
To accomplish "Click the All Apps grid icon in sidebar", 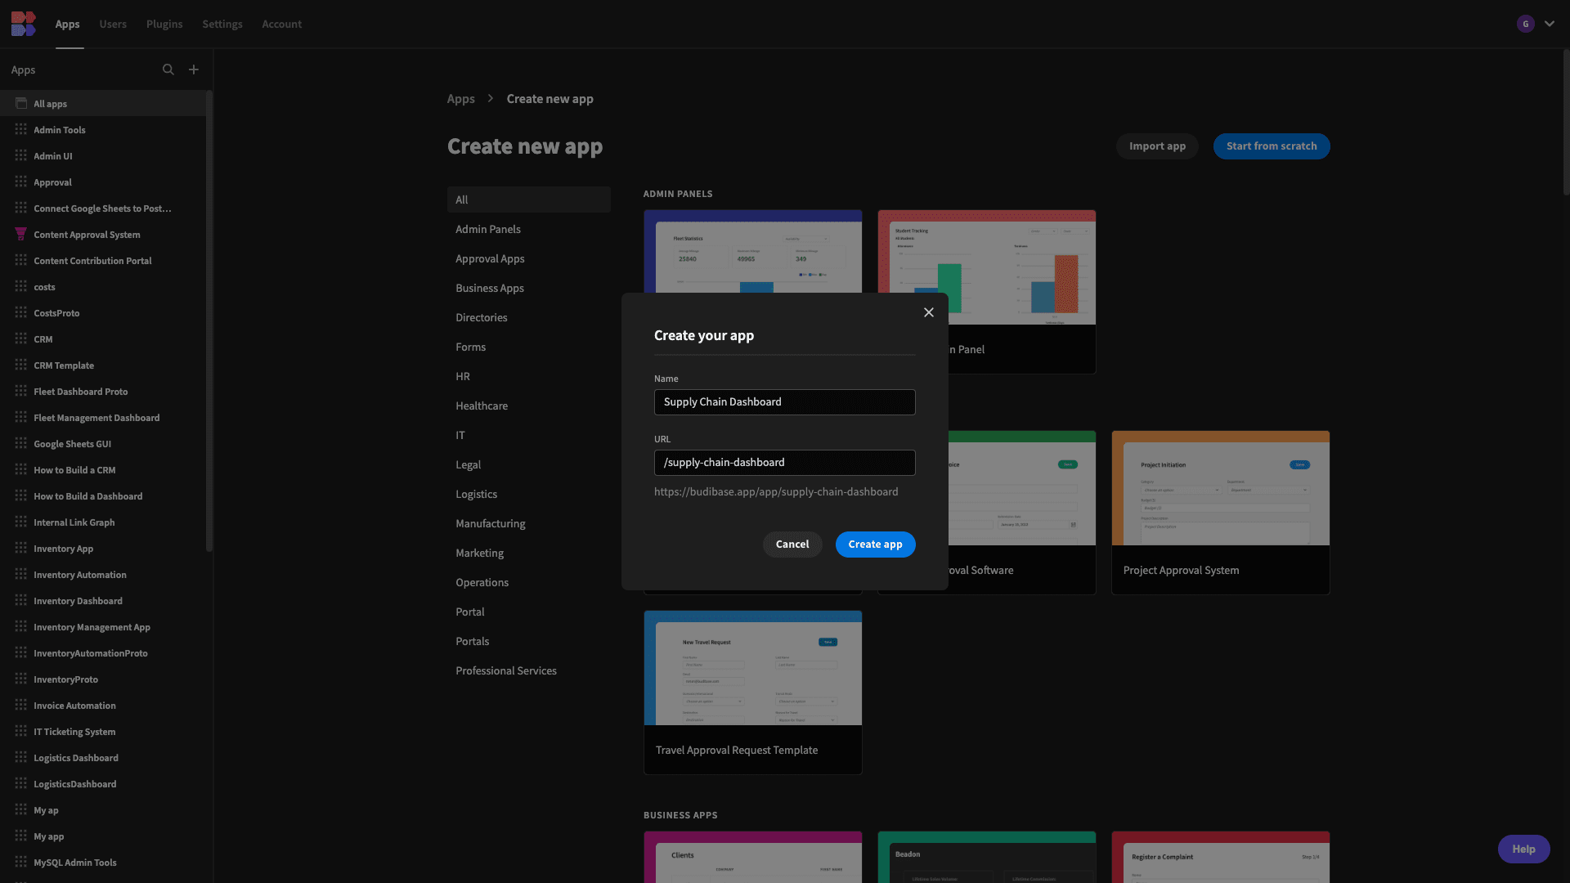I will click(x=20, y=102).
